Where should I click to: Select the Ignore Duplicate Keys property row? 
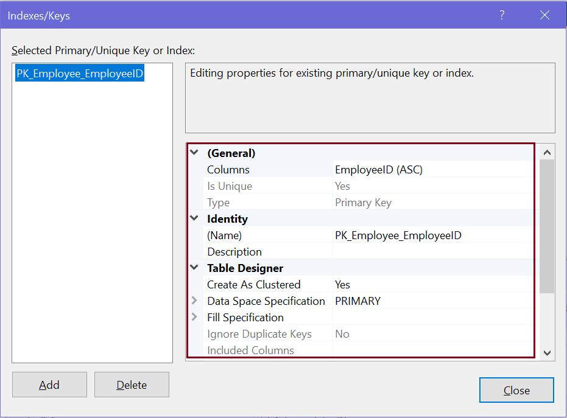click(274, 333)
